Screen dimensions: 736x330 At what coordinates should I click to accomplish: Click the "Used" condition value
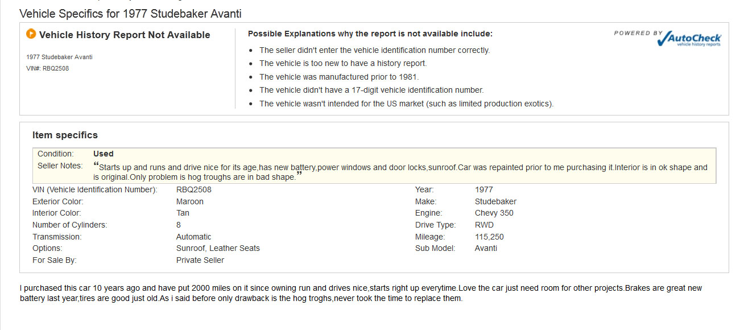pyautogui.click(x=104, y=154)
